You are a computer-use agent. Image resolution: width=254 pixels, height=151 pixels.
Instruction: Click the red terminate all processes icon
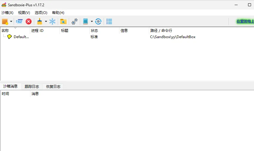(x=29, y=21)
